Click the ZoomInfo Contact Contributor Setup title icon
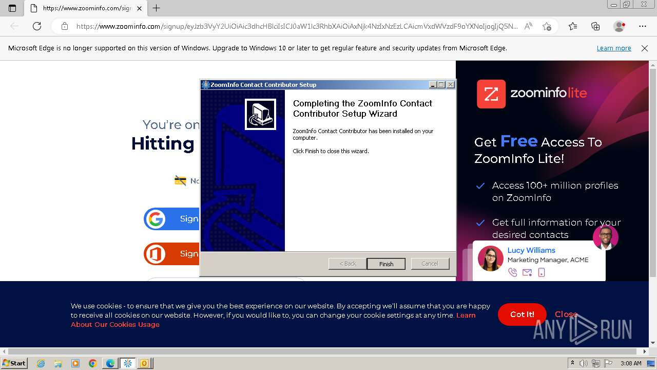Image resolution: width=657 pixels, height=370 pixels. [x=205, y=85]
